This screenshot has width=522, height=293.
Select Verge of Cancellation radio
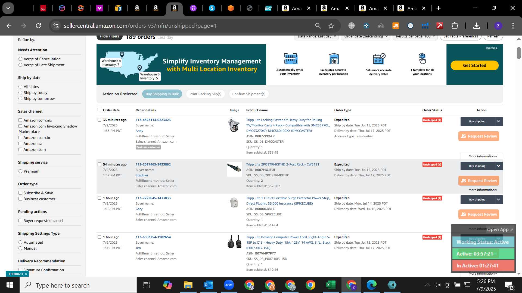pyautogui.click(x=20, y=59)
